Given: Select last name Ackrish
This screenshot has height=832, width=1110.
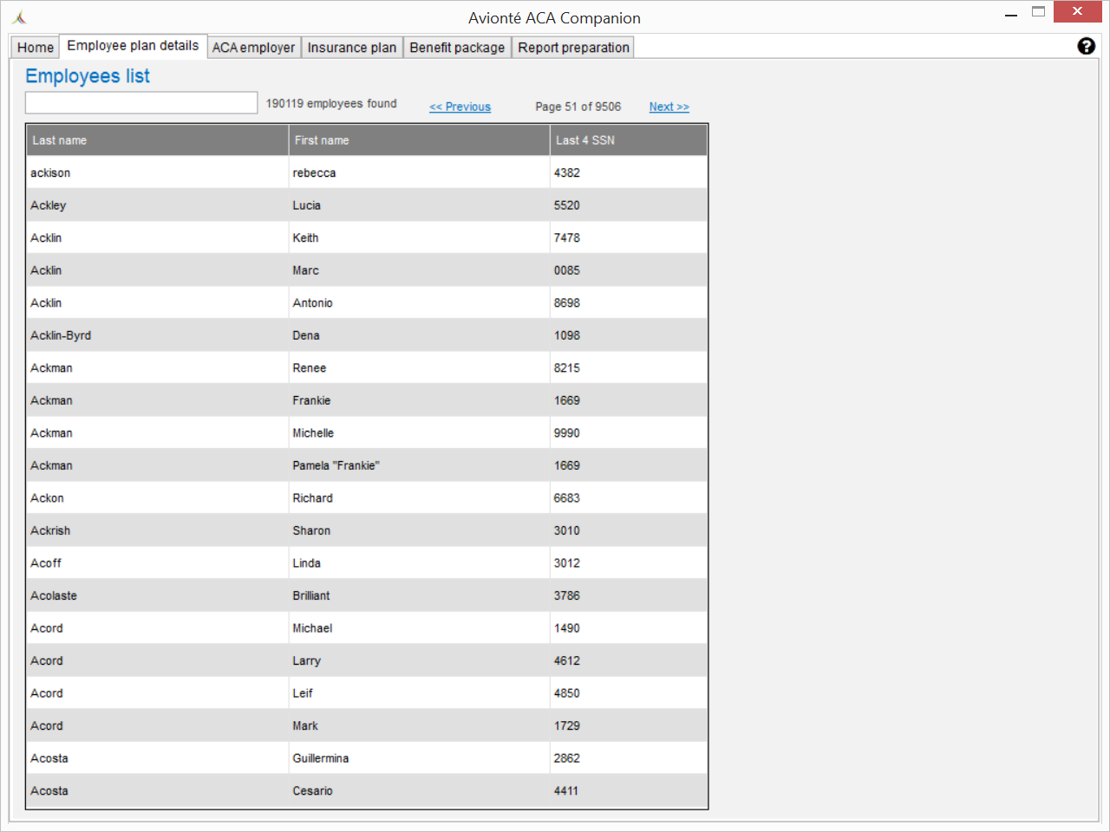Looking at the screenshot, I should coord(50,530).
